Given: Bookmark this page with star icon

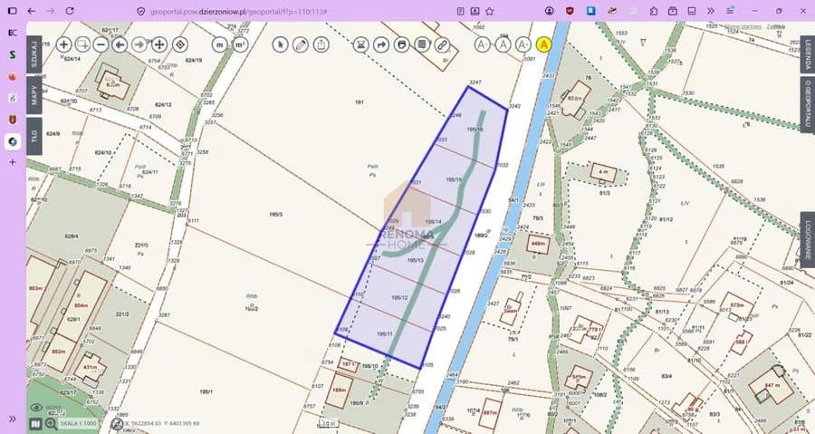Looking at the screenshot, I should [x=490, y=11].
